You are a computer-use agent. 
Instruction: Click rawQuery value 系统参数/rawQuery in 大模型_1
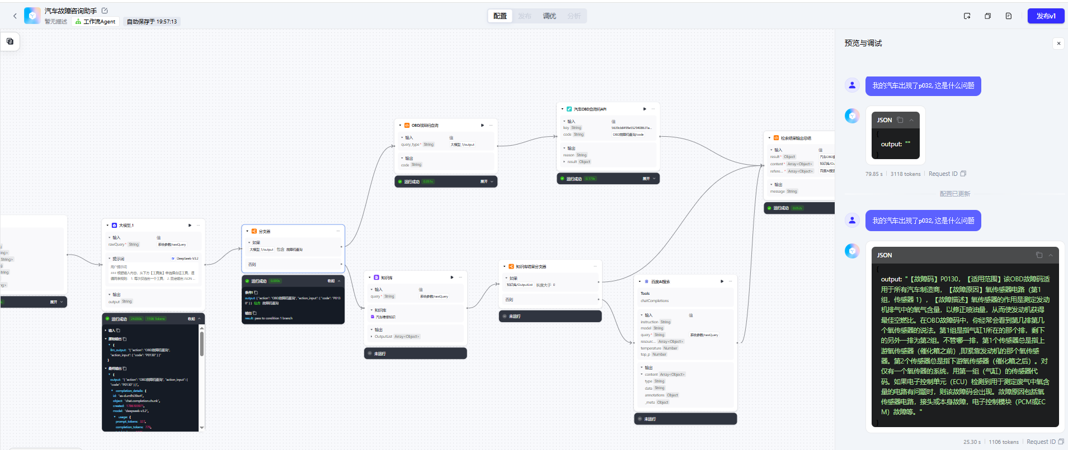172,245
